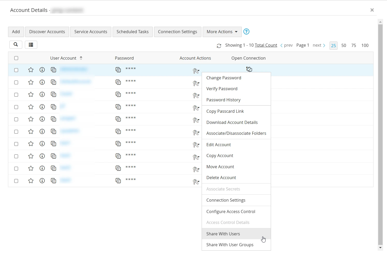The height and width of the screenshot is (254, 387).
Task: Expand the More Actions dropdown
Action: pos(222,32)
